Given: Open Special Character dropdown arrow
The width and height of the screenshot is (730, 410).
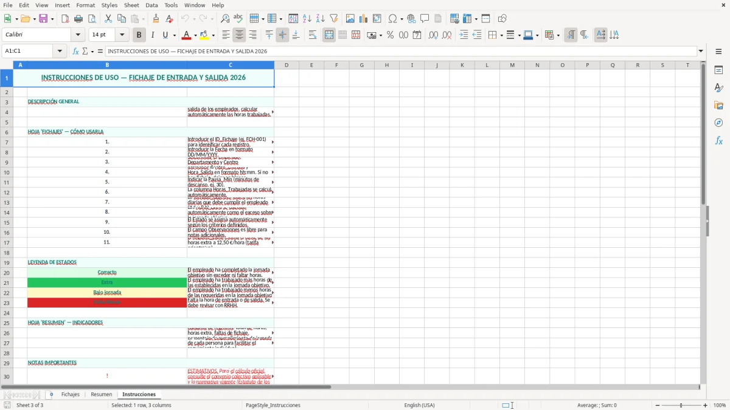Looking at the screenshot, I should click(401, 19).
